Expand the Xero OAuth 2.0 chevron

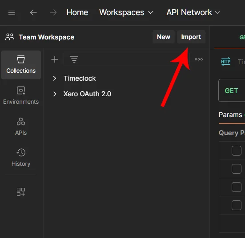[55, 94]
